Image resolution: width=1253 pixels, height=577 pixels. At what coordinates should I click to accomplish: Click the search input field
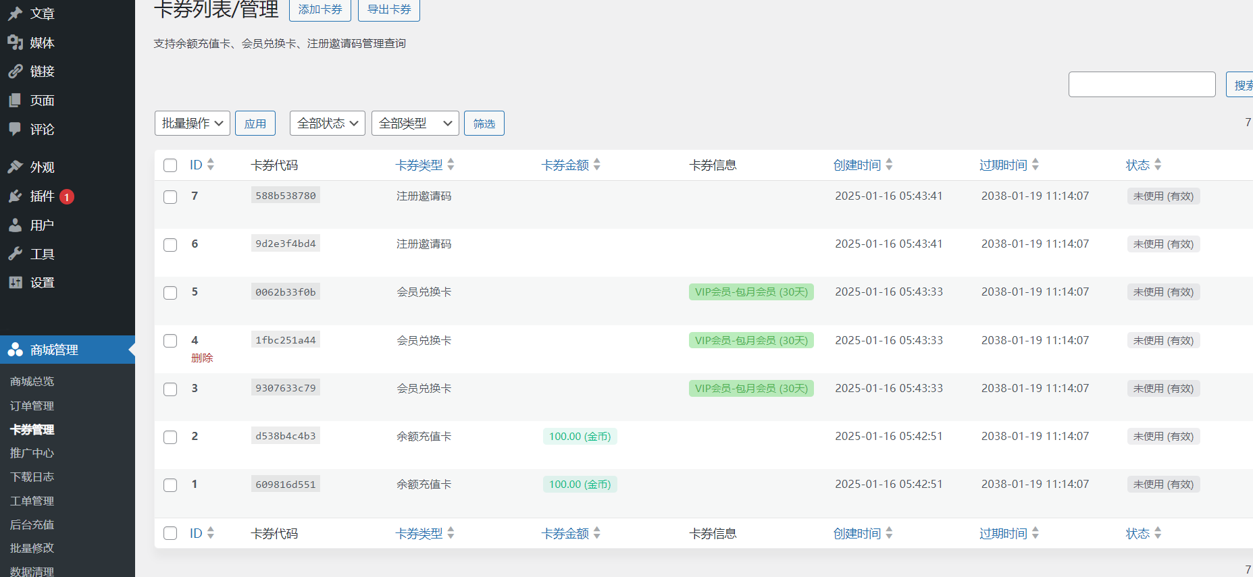(x=1142, y=84)
